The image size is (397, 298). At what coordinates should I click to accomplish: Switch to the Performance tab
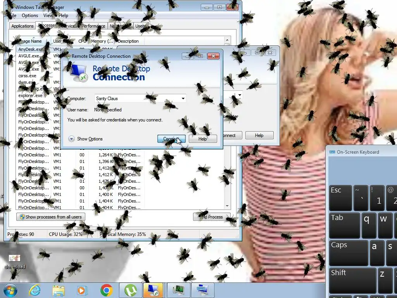(93, 26)
